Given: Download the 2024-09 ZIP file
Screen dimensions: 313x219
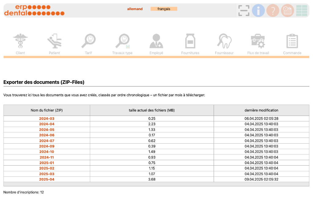Looking at the screenshot, I should [x=47, y=146].
